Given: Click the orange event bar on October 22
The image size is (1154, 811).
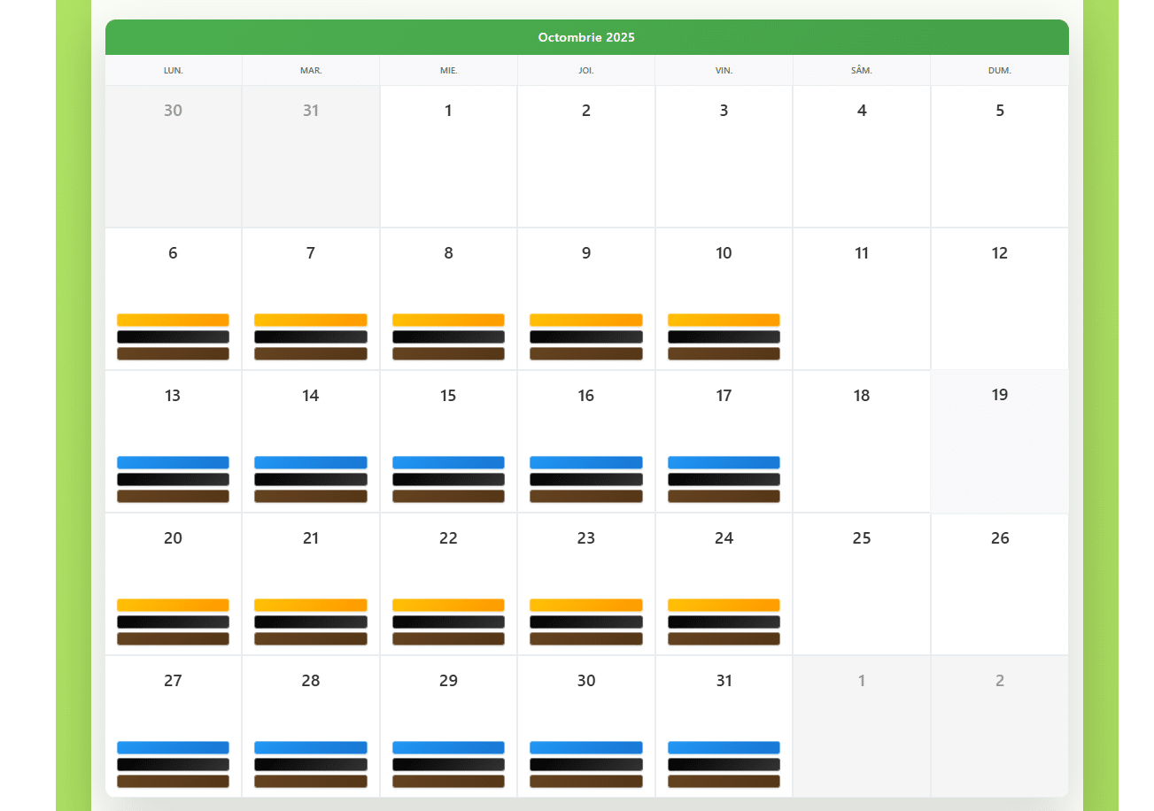Looking at the screenshot, I should click(x=448, y=605).
